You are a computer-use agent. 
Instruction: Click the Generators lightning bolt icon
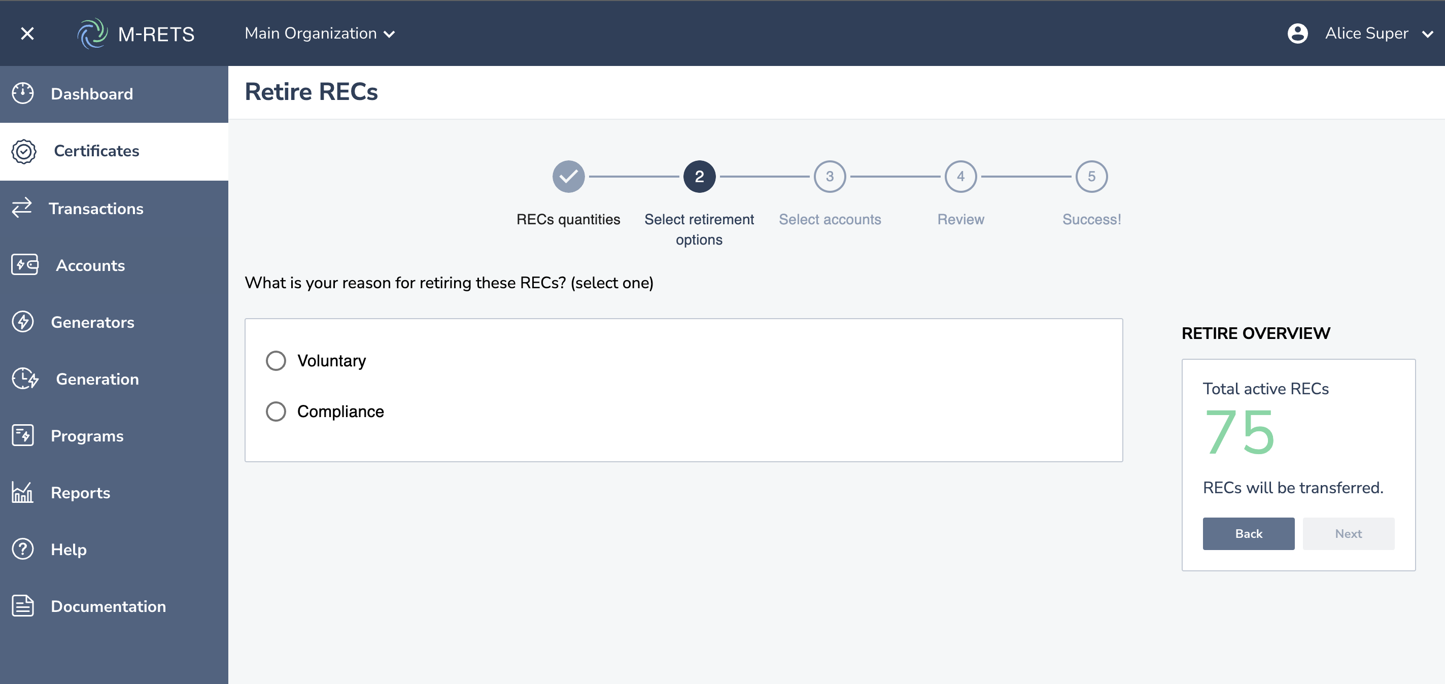pyautogui.click(x=23, y=322)
